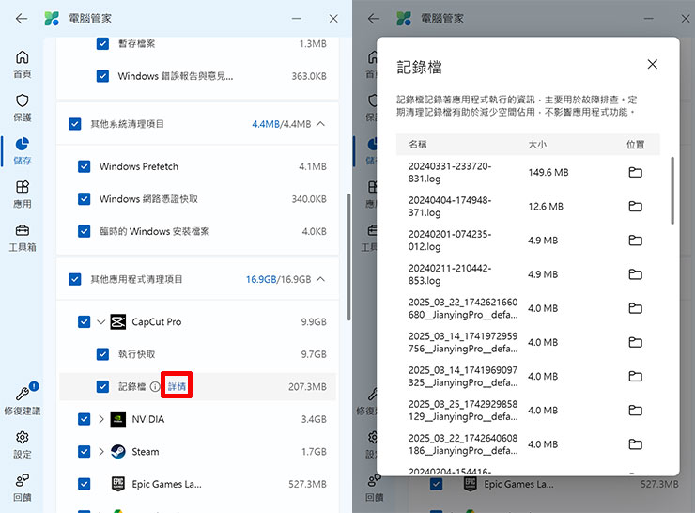The width and height of the screenshot is (695, 513).
Task: Uncheck Windows 網路憑證快取 checkbox
Action: 84,198
